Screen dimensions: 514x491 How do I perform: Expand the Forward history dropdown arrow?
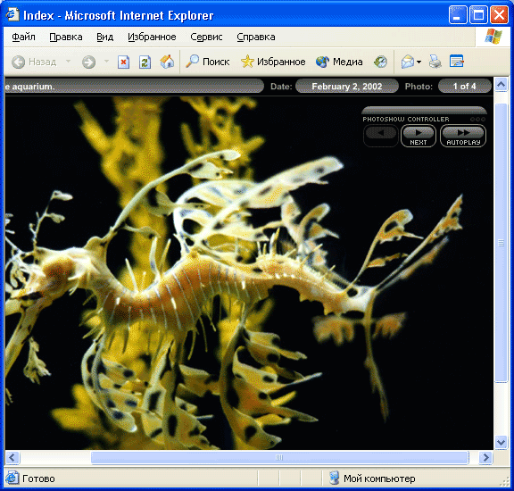tap(106, 62)
